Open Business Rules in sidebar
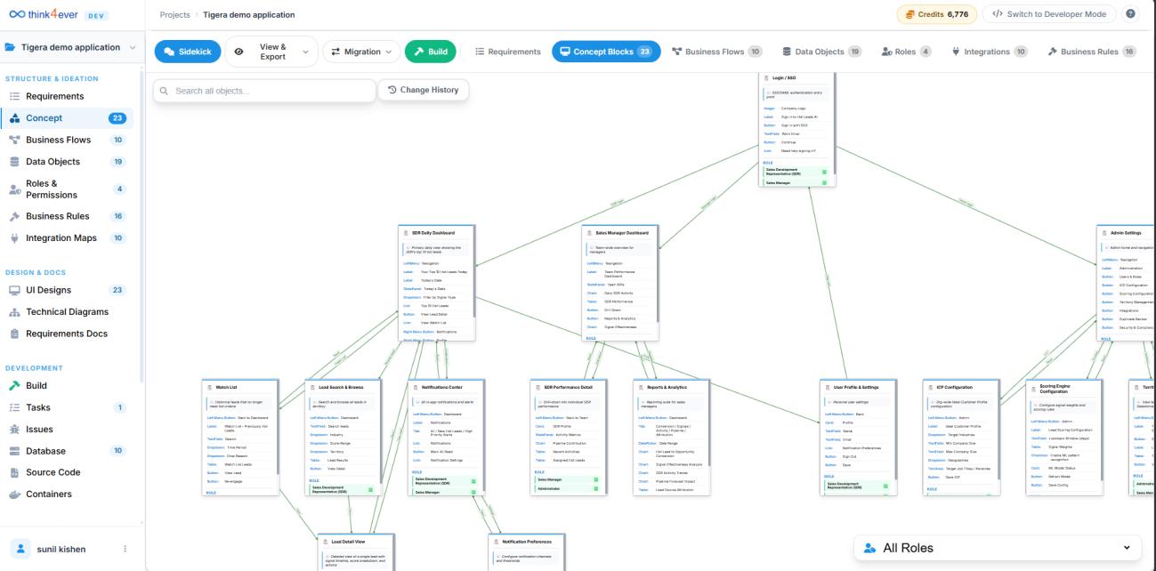This screenshot has width=1156, height=571. (69, 216)
